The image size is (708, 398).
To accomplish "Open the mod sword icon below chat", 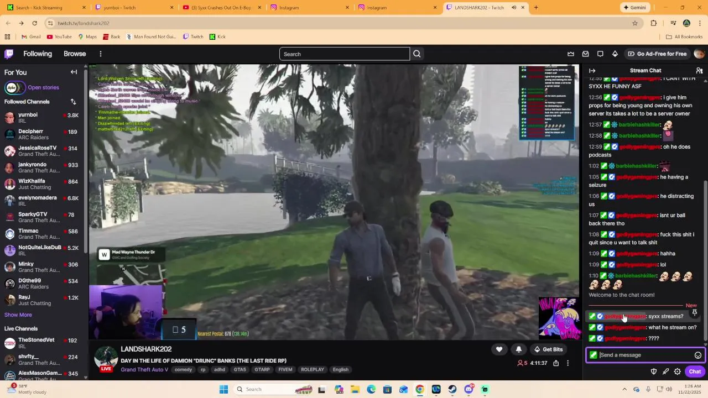I will [665, 371].
